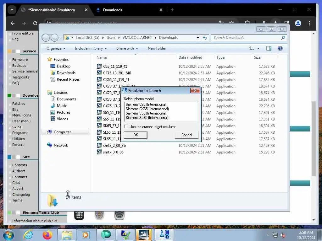This screenshot has height=241, width=322.
Task: Click the muted volume tray icon
Action: [x=283, y=235]
